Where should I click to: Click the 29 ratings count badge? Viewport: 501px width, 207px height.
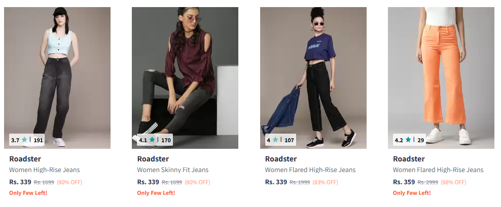pos(420,140)
